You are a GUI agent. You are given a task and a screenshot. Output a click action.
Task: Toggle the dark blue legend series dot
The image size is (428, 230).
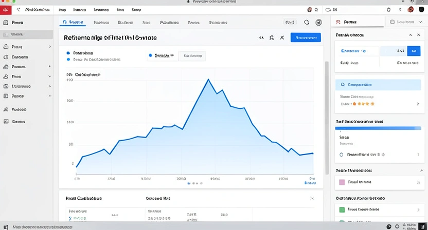[68, 53]
